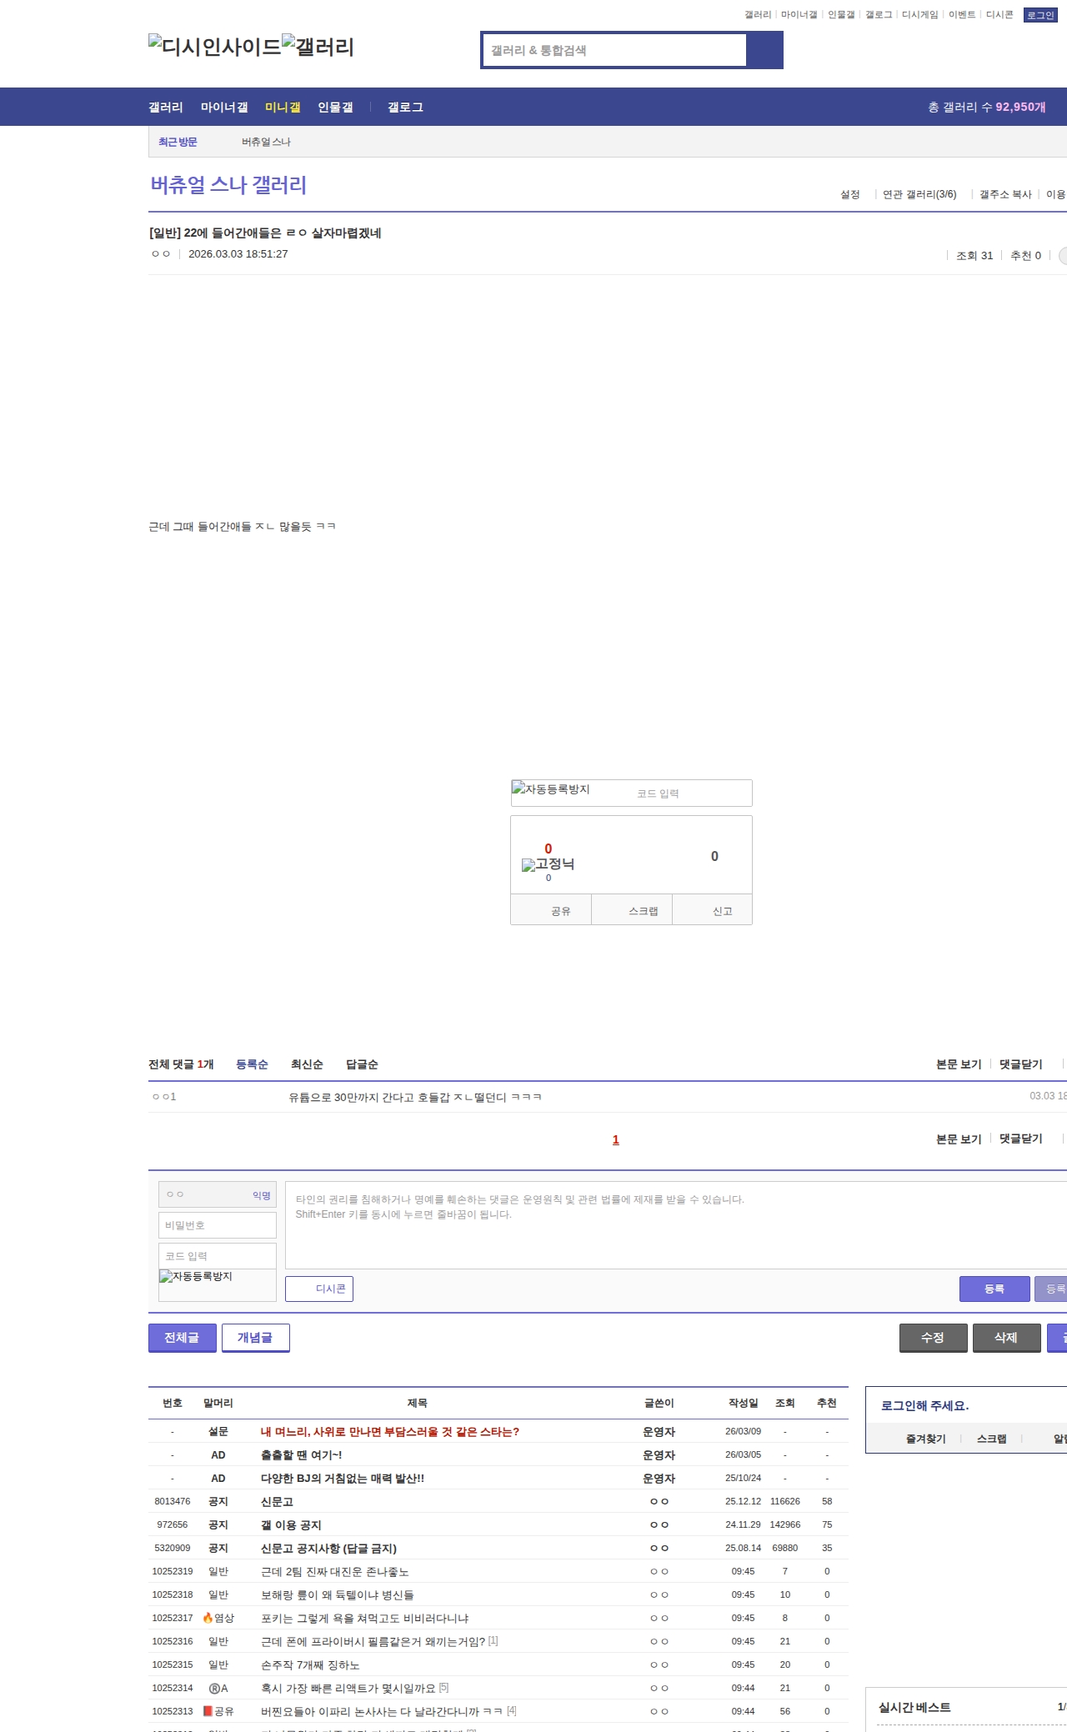Open 즐겨찾기 in login sidebar box
Viewport: 1067px width, 1732px height.
(x=925, y=1439)
